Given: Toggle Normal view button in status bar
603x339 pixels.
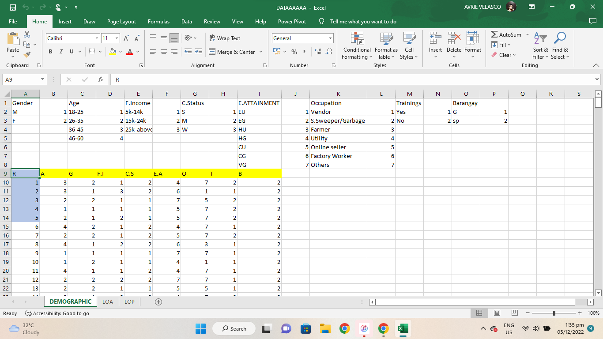Looking at the screenshot, I should point(479,313).
